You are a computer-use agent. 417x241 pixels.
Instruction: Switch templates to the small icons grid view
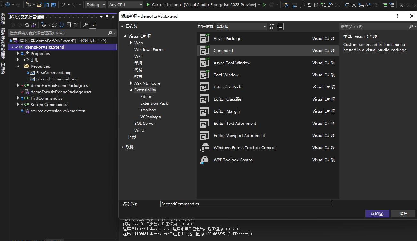click(272, 26)
